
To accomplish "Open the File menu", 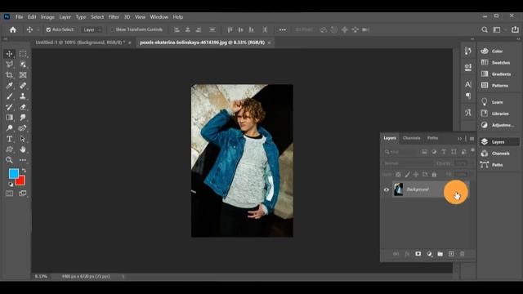I will pyautogui.click(x=19, y=17).
